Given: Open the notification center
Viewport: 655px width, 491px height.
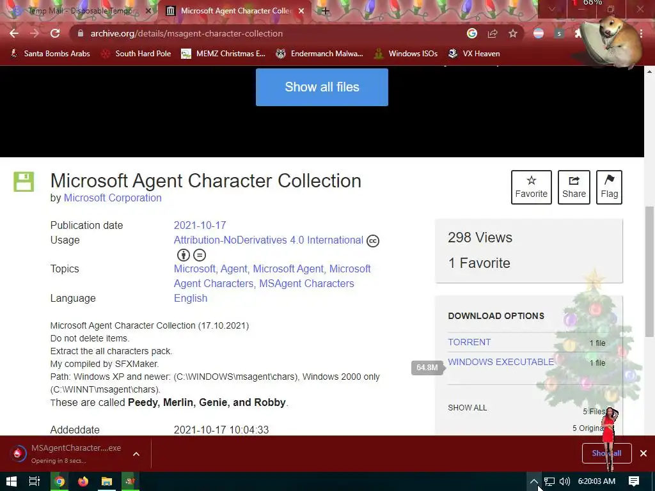Looking at the screenshot, I should pos(634,481).
